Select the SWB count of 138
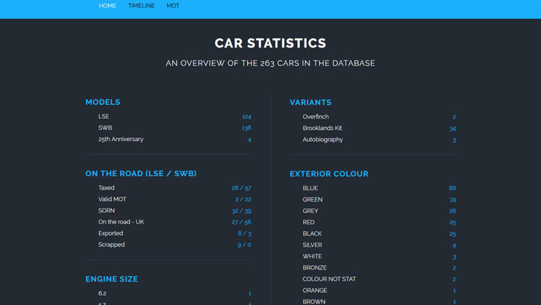Viewport: 541px width, 305px height. click(246, 128)
